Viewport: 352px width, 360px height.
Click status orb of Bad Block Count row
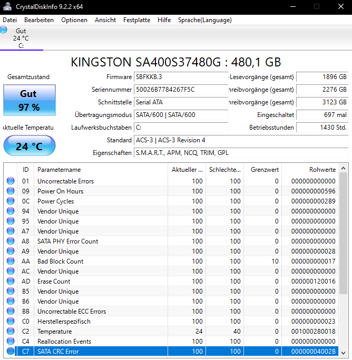tap(11, 261)
